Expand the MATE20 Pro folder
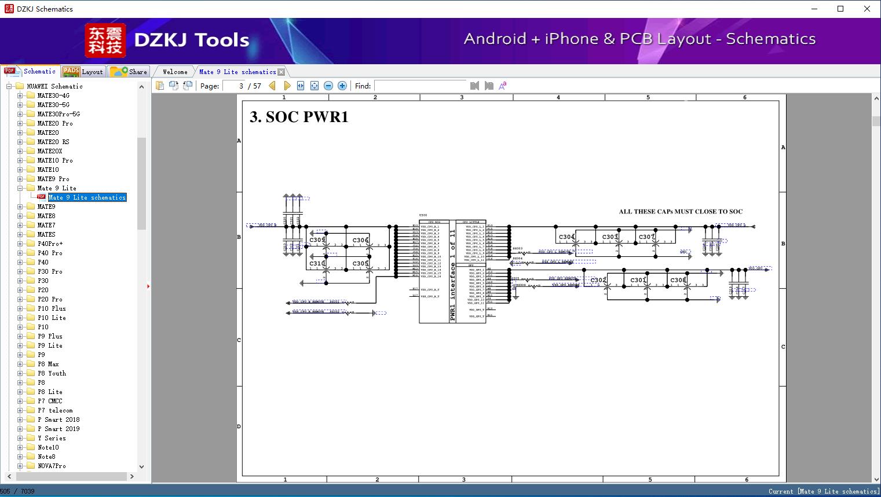This screenshot has width=881, height=497. (20, 123)
